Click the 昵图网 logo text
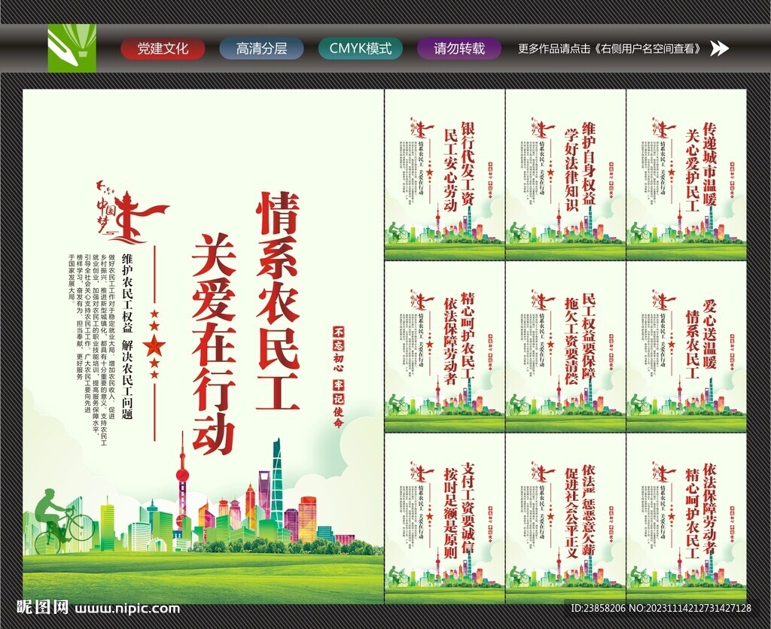The height and width of the screenshot is (629, 771). tap(43, 608)
